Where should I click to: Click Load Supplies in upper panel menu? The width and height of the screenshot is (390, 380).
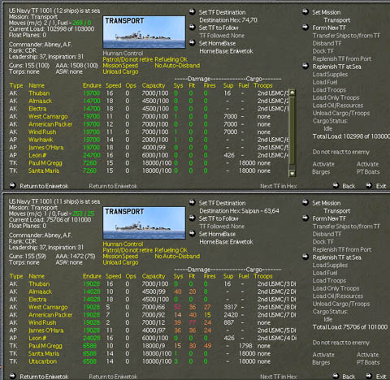[330, 75]
